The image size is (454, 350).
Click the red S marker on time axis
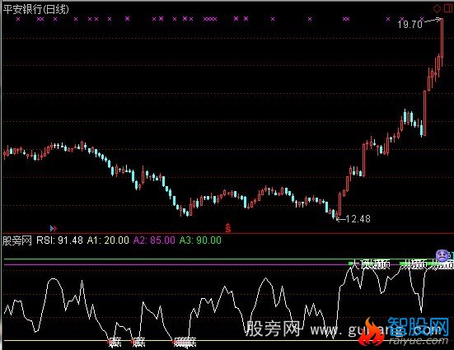tap(228, 228)
